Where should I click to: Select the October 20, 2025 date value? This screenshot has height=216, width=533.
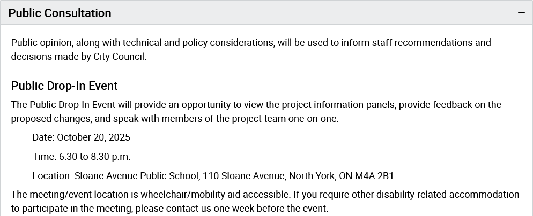[x=94, y=137]
